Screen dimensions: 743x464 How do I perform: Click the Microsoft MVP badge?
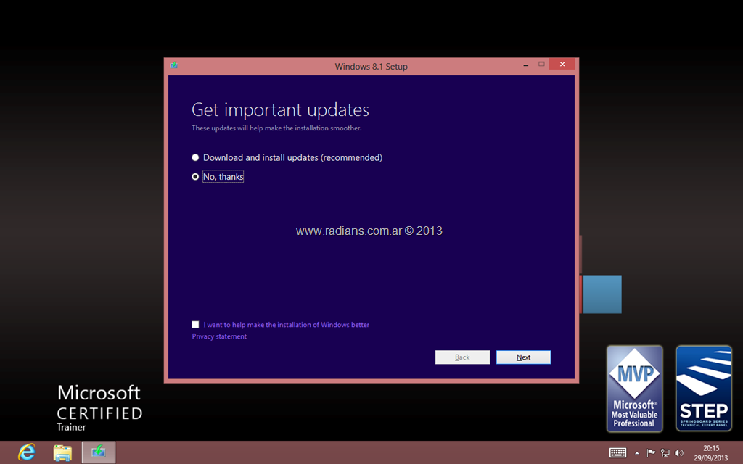tap(634, 389)
